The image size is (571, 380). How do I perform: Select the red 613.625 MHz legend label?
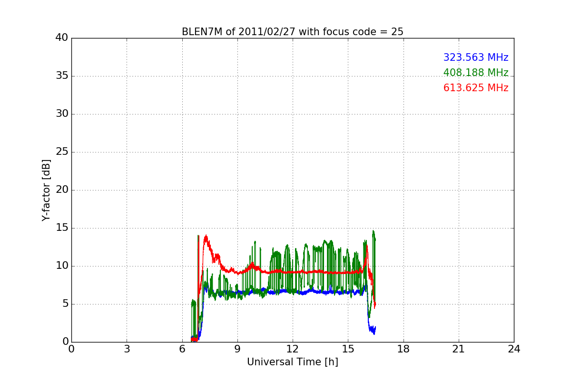click(476, 88)
